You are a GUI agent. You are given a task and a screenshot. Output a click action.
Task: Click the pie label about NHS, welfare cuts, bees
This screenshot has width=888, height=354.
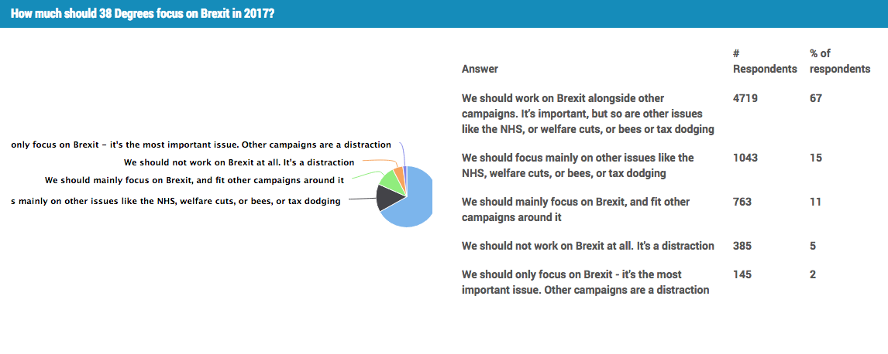(x=175, y=201)
